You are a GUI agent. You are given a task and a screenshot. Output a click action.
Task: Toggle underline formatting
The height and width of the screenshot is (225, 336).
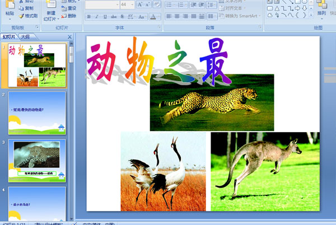point(105,16)
